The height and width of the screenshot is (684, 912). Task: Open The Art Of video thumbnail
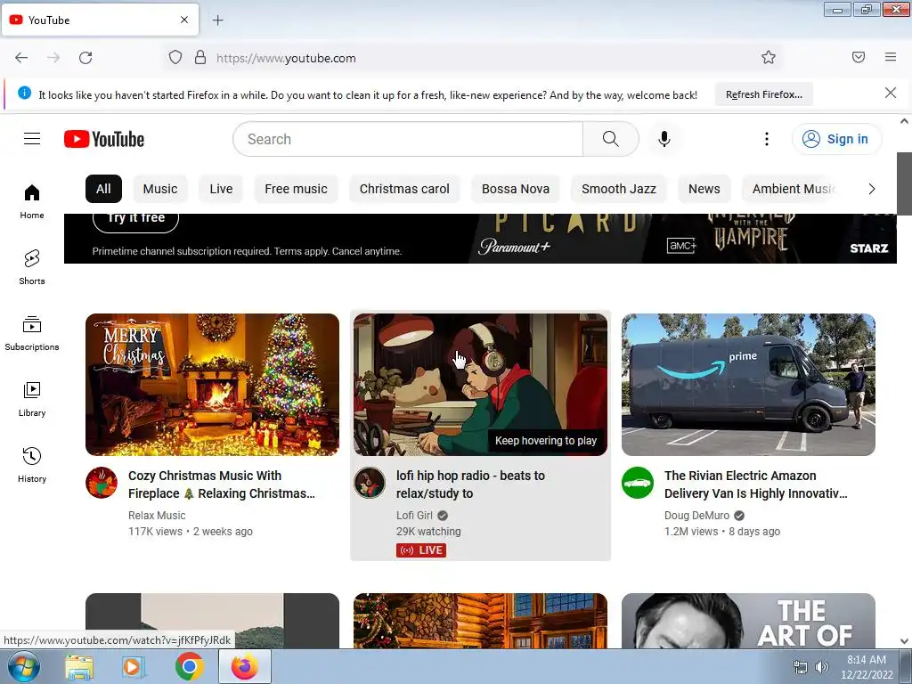(x=748, y=621)
